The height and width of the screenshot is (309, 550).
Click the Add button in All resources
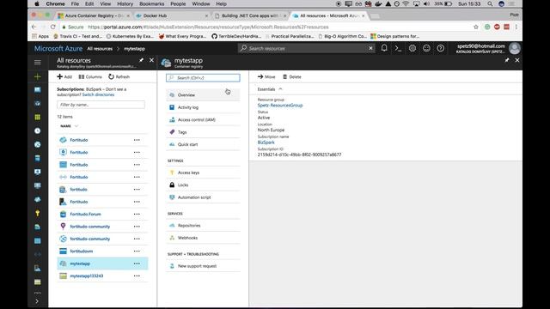pos(64,76)
